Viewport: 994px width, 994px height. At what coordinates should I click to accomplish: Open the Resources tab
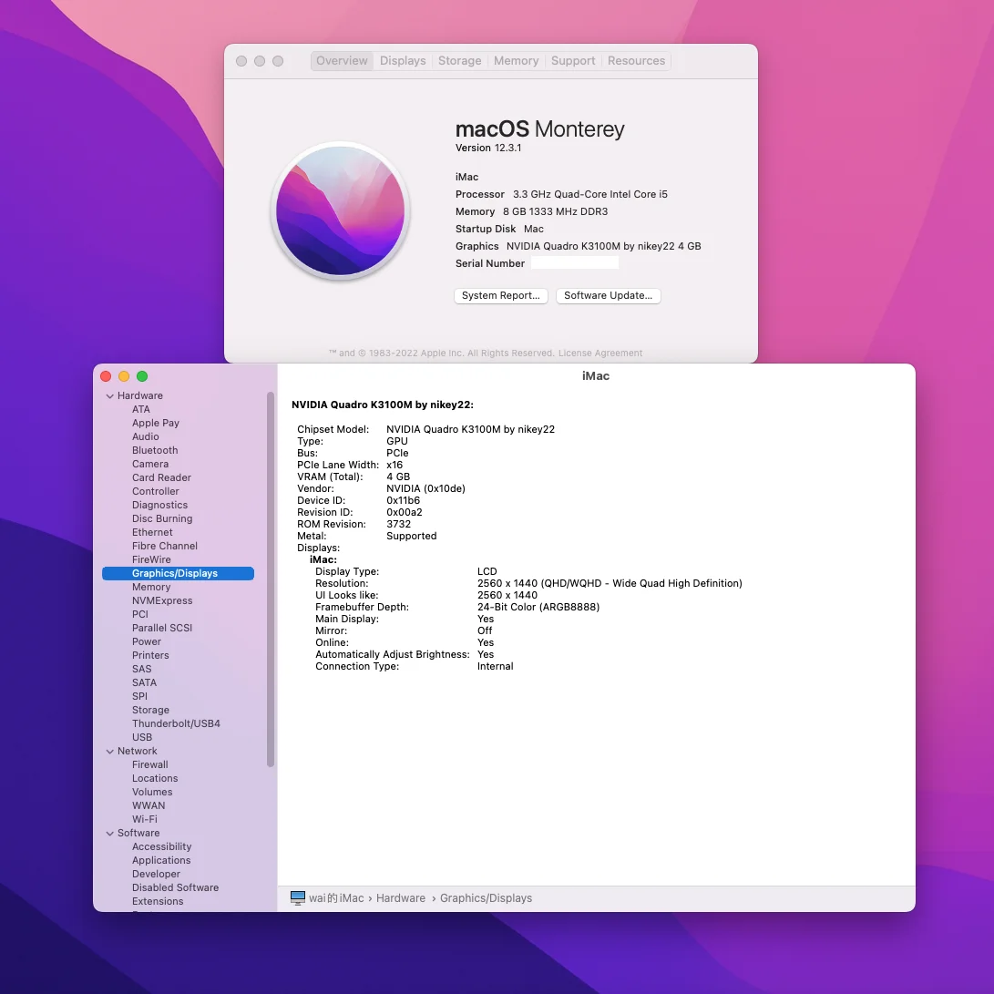coord(637,61)
